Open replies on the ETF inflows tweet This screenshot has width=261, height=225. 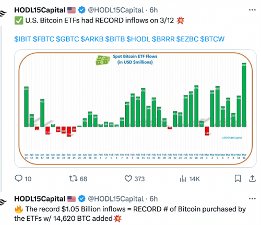23,179
